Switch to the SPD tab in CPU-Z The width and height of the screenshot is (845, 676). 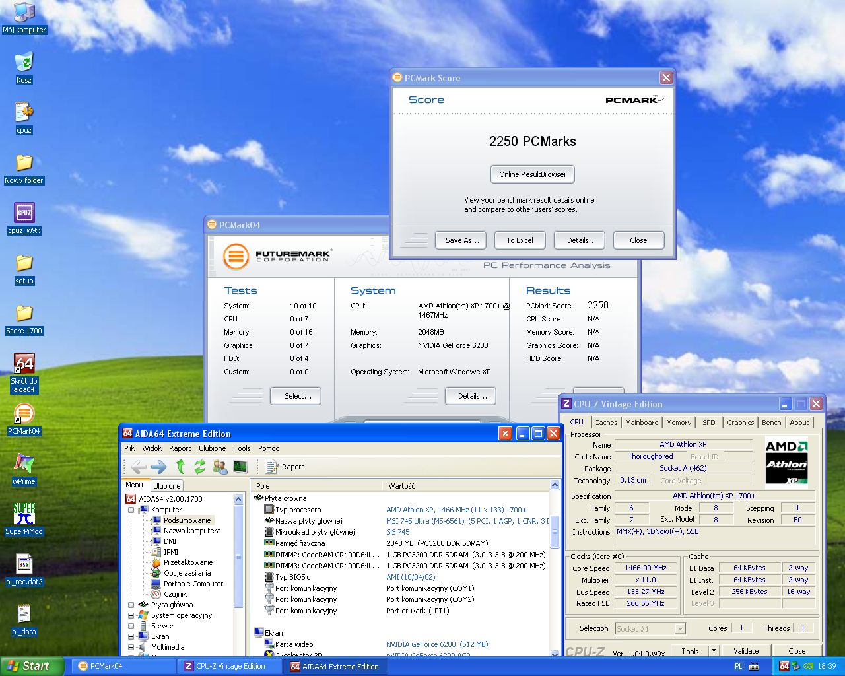pyautogui.click(x=709, y=422)
